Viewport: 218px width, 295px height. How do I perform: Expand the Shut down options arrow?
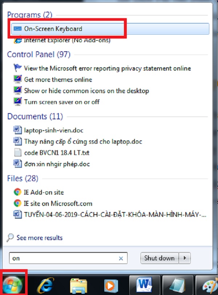(x=185, y=258)
